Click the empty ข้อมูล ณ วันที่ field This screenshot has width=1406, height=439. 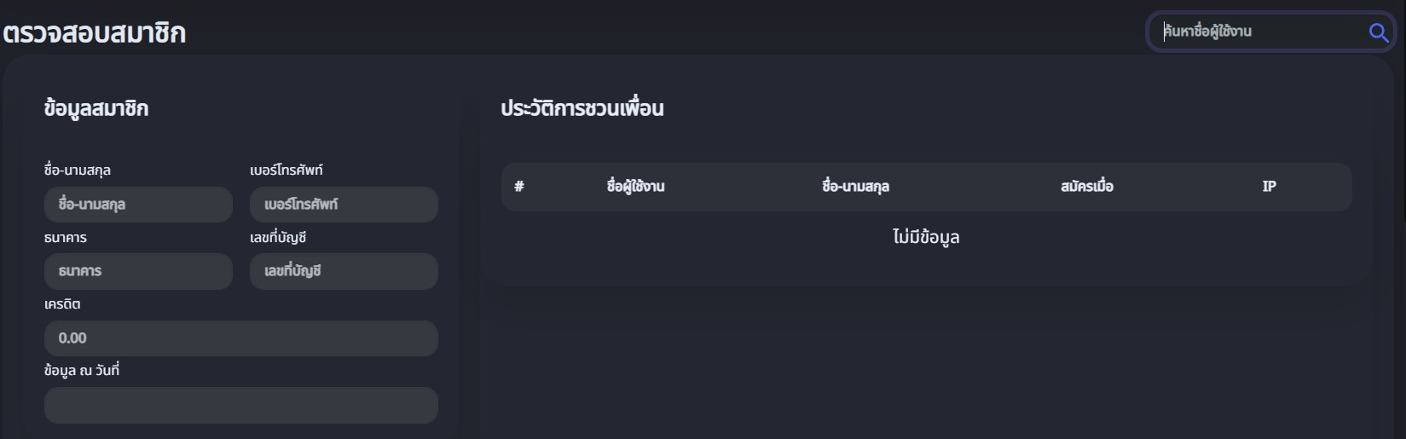coord(240,405)
